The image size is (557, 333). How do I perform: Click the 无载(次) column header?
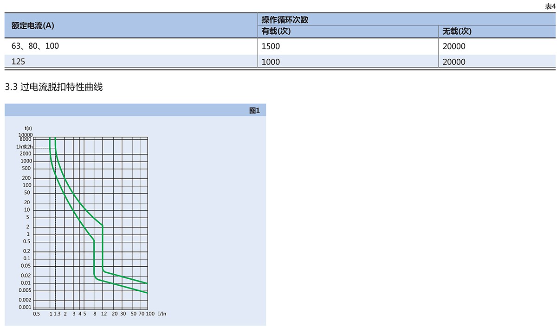(x=457, y=31)
